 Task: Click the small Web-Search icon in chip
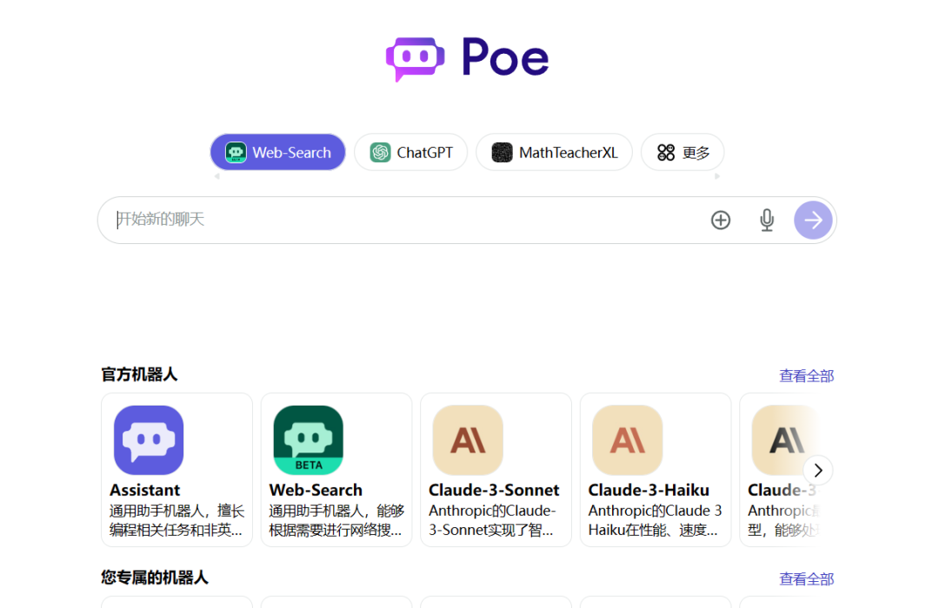(236, 153)
